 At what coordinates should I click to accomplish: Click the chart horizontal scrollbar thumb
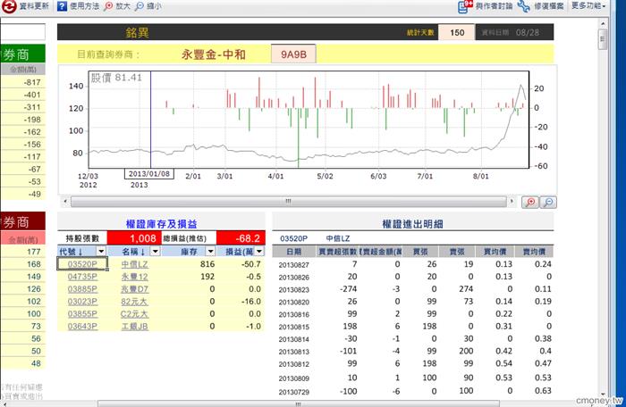(288, 202)
